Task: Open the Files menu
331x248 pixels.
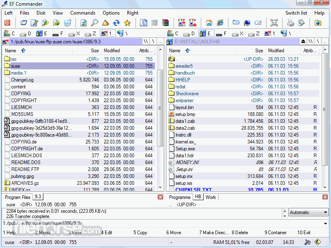Action: (x=24, y=13)
